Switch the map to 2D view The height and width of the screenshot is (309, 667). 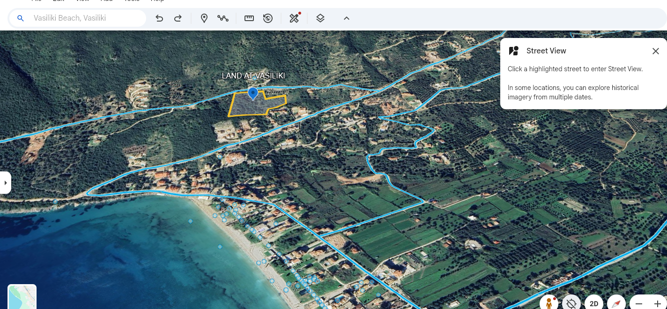[x=593, y=303]
